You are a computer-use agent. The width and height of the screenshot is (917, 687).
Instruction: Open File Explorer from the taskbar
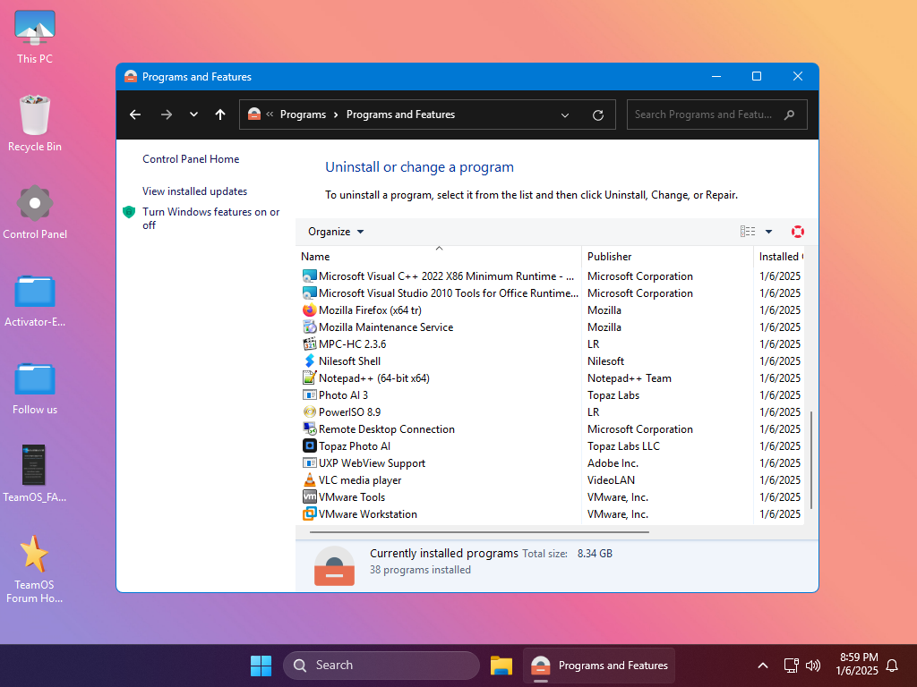pyautogui.click(x=501, y=666)
